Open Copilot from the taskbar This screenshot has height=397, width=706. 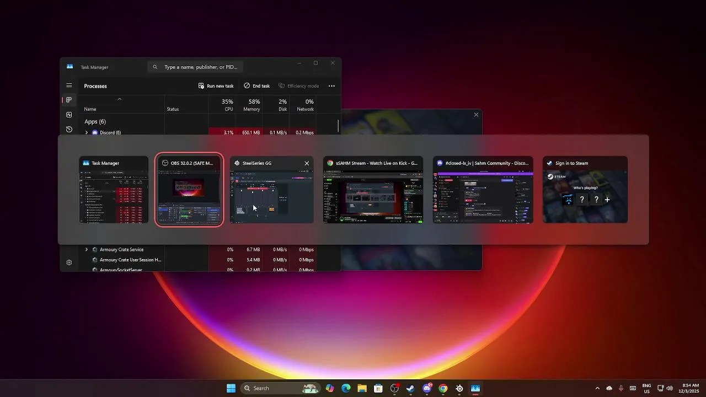point(330,388)
